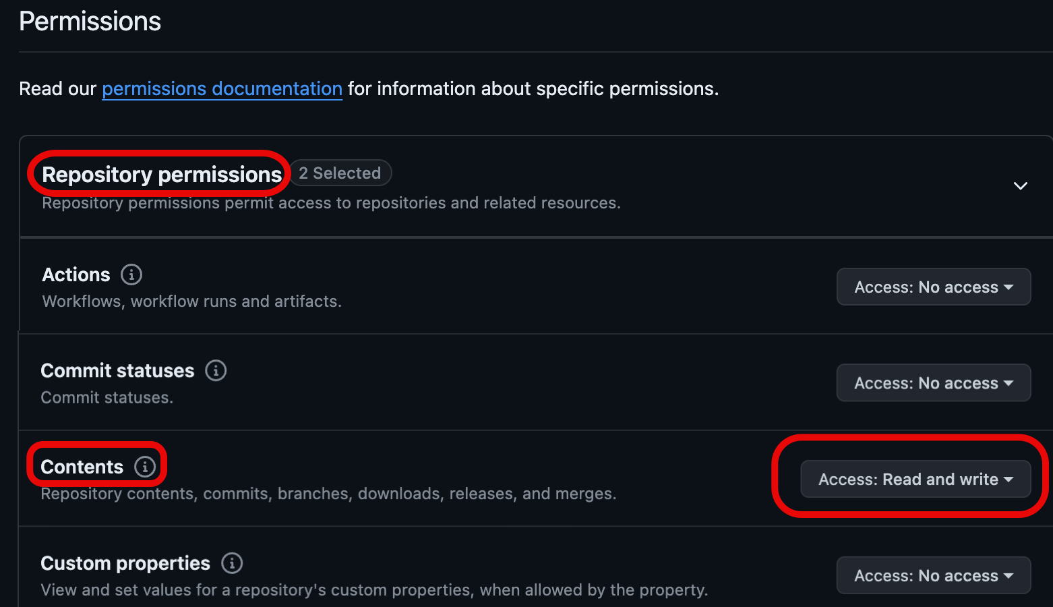1053x607 pixels.
Task: Open the Commit statuses access dropdown
Action: coord(934,383)
